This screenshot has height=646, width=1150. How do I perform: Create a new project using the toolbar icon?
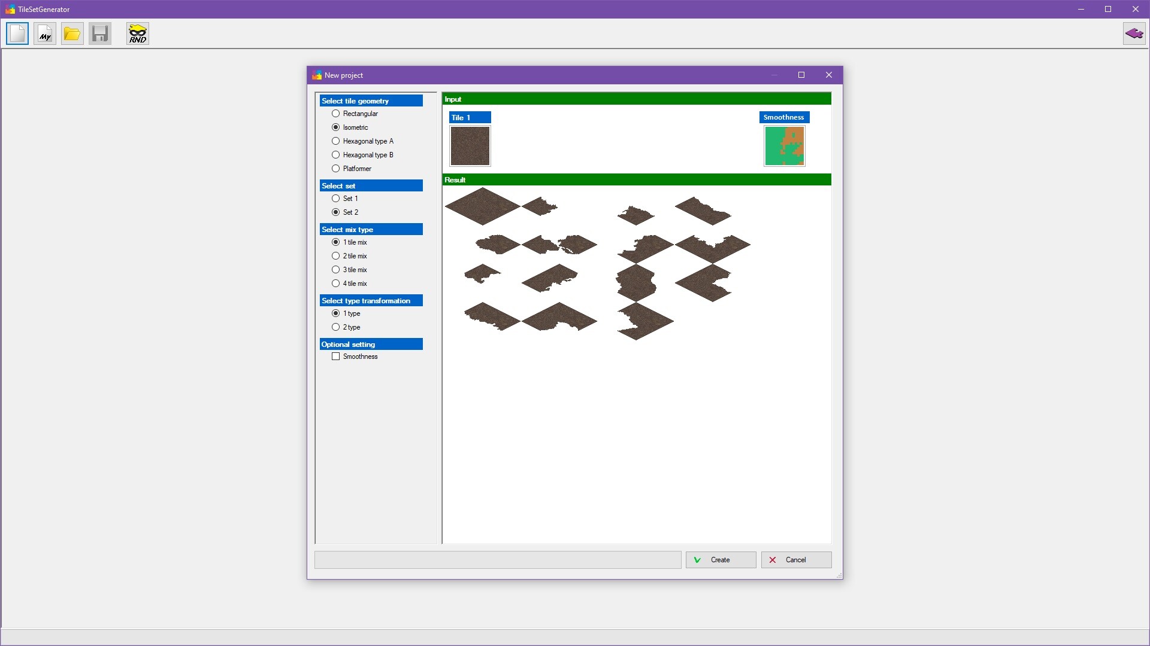point(17,33)
